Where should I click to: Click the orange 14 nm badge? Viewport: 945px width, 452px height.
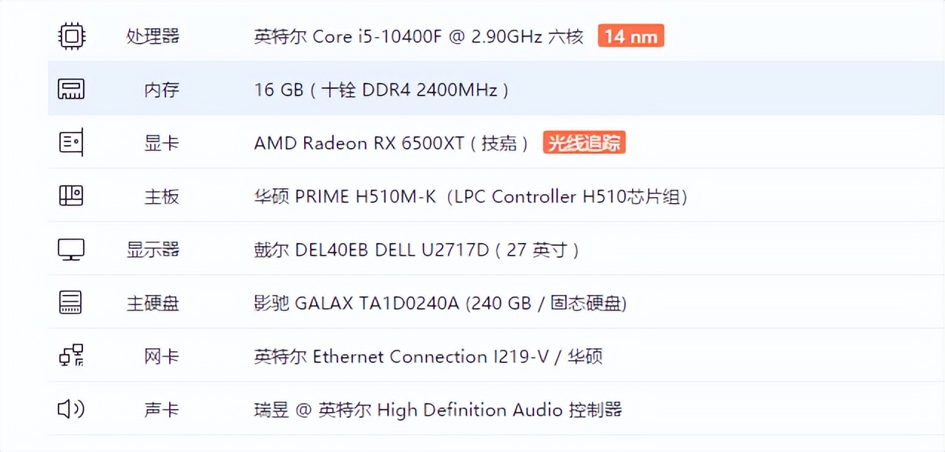coord(630,35)
